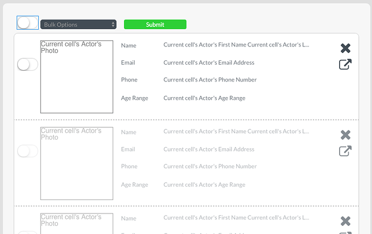Click the first actor's age range value
Image resolution: width=372 pixels, height=234 pixels.
(204, 98)
